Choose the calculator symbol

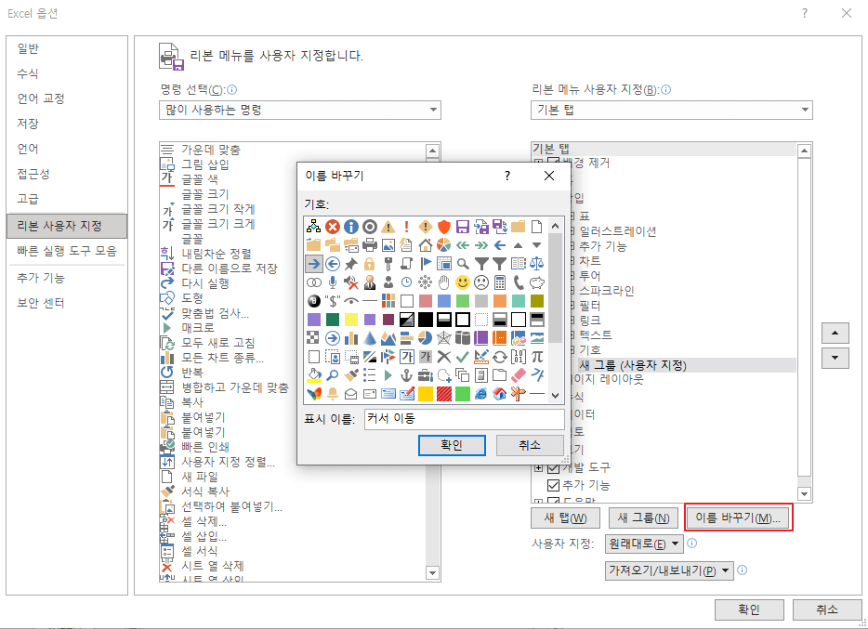pyautogui.click(x=500, y=282)
